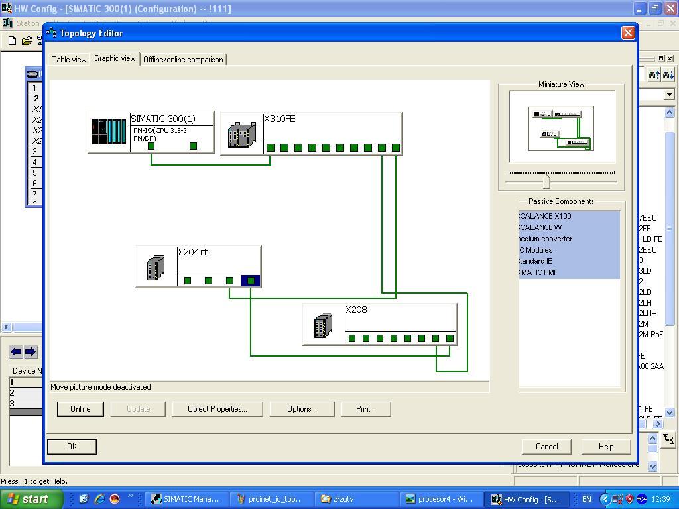
Task: Select the X208 switch device icon
Action: click(323, 325)
